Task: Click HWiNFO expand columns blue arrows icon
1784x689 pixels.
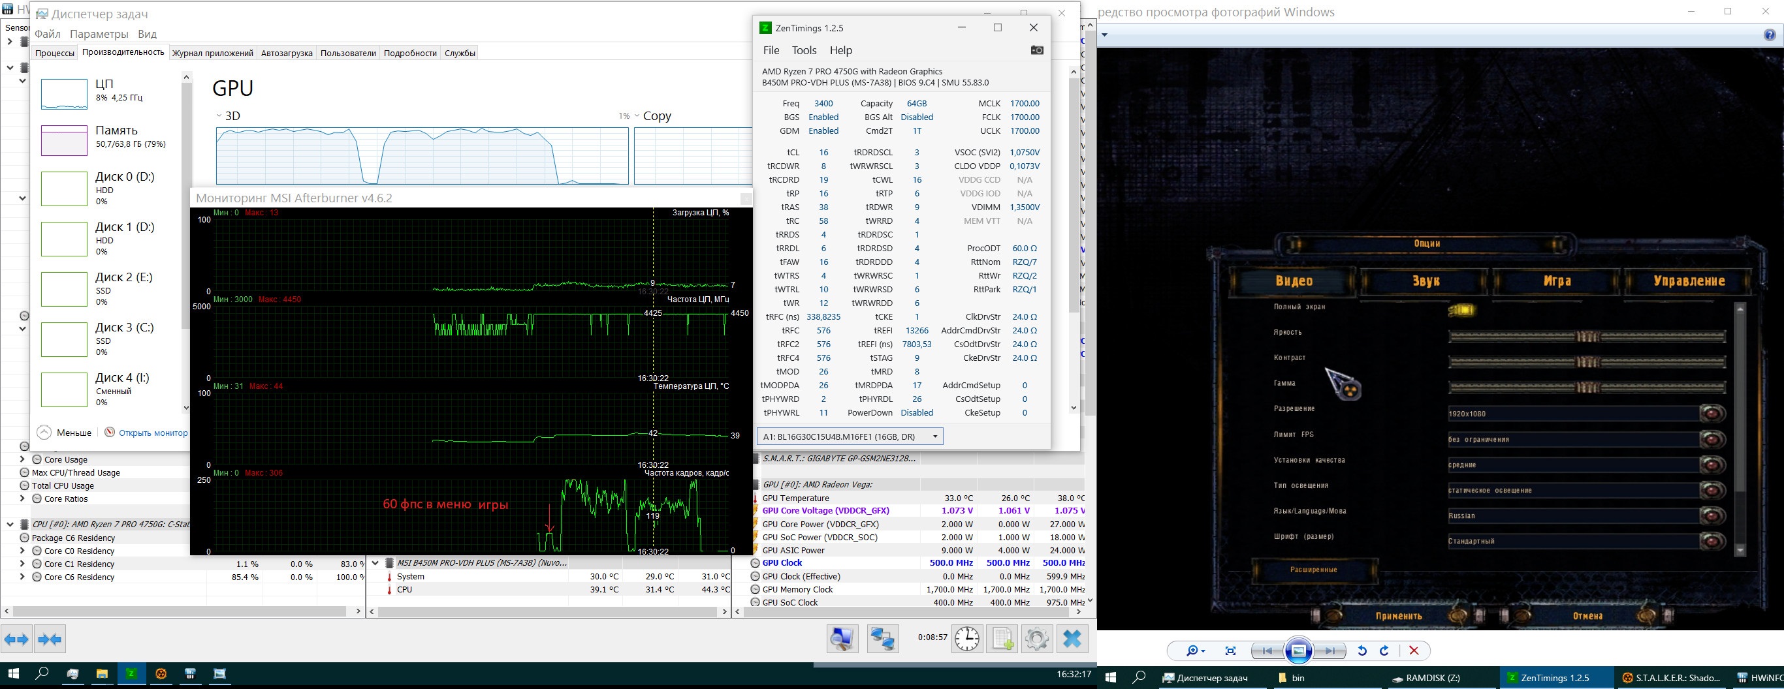Action: coord(16,639)
